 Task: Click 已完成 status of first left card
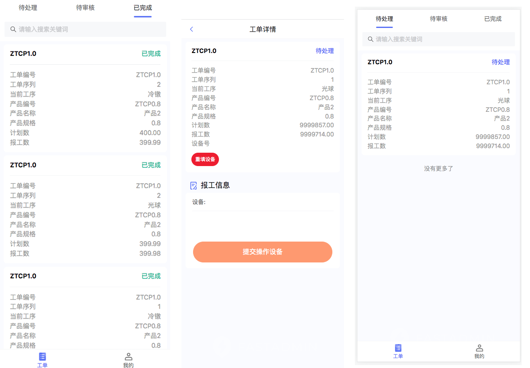coord(151,54)
